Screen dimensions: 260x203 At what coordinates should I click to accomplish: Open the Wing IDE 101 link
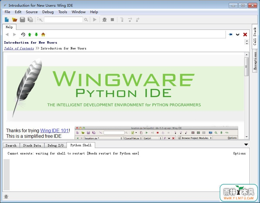pos(54,130)
